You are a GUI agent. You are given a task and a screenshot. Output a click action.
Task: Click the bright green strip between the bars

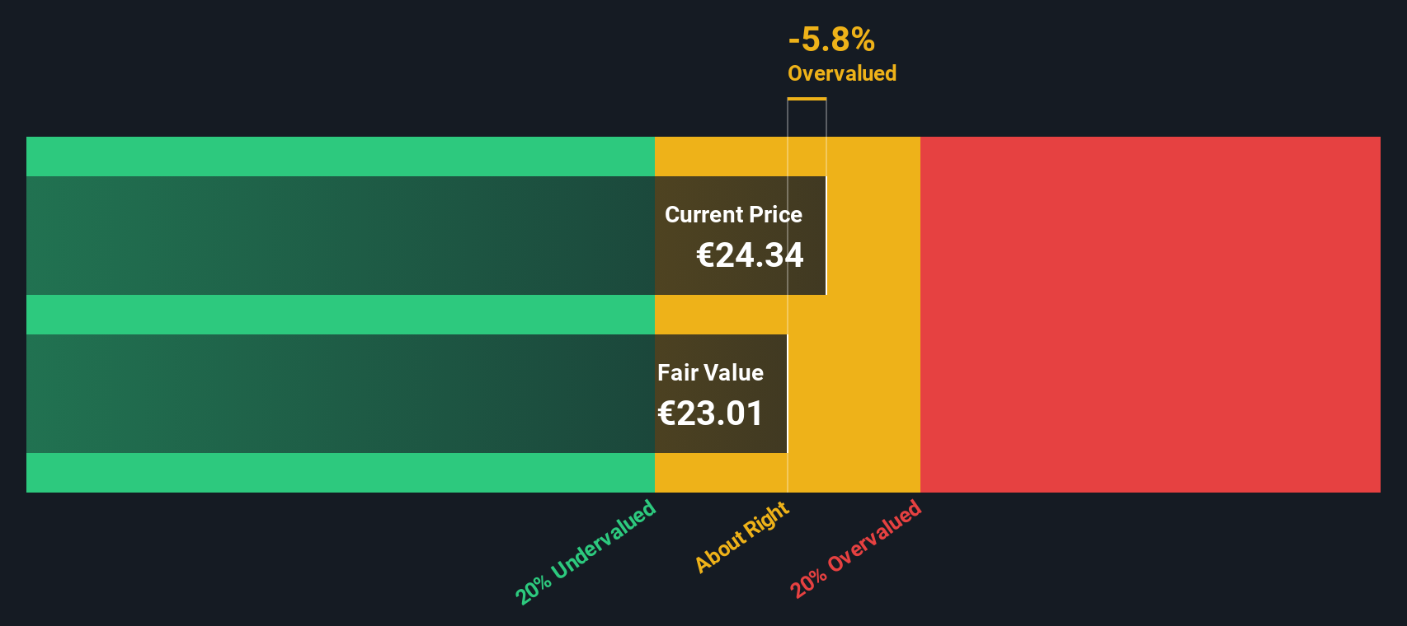click(x=341, y=315)
